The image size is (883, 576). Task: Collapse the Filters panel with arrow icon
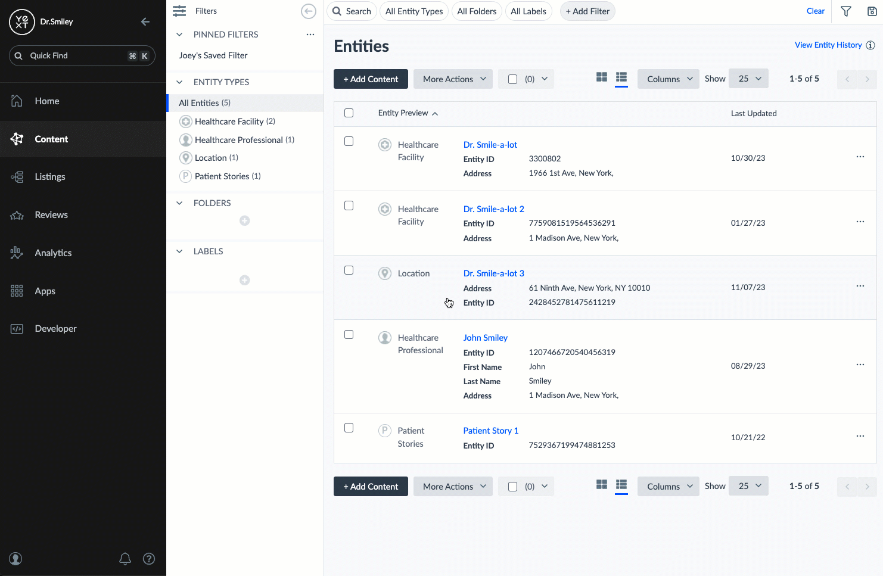tap(308, 11)
